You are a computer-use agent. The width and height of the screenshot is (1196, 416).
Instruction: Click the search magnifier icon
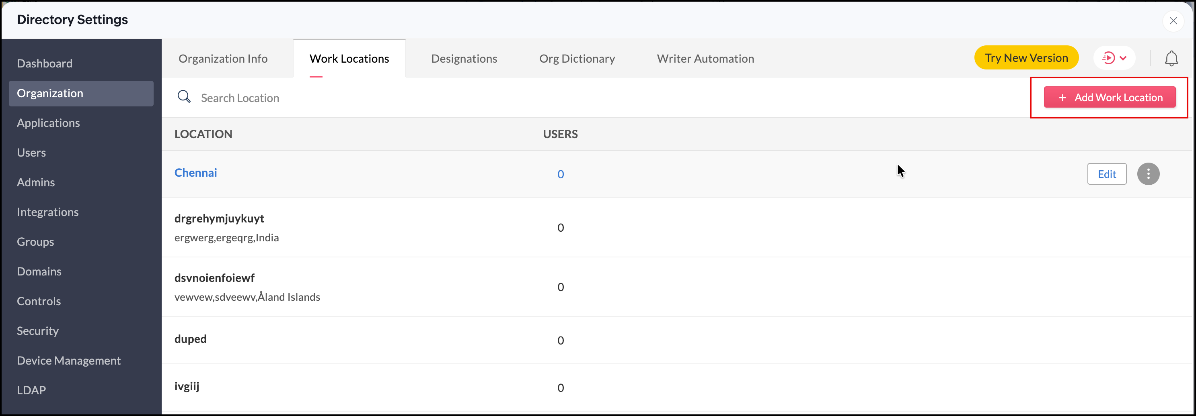tap(184, 97)
